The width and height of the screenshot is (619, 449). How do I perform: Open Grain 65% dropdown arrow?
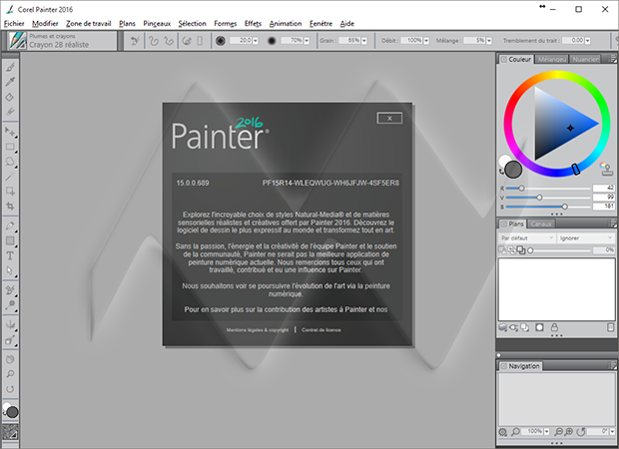click(364, 41)
